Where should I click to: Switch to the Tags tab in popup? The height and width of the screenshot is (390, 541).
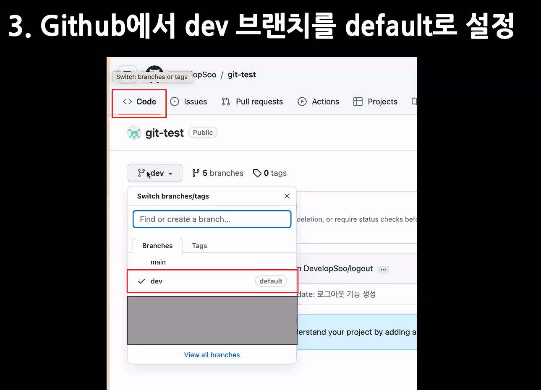199,246
